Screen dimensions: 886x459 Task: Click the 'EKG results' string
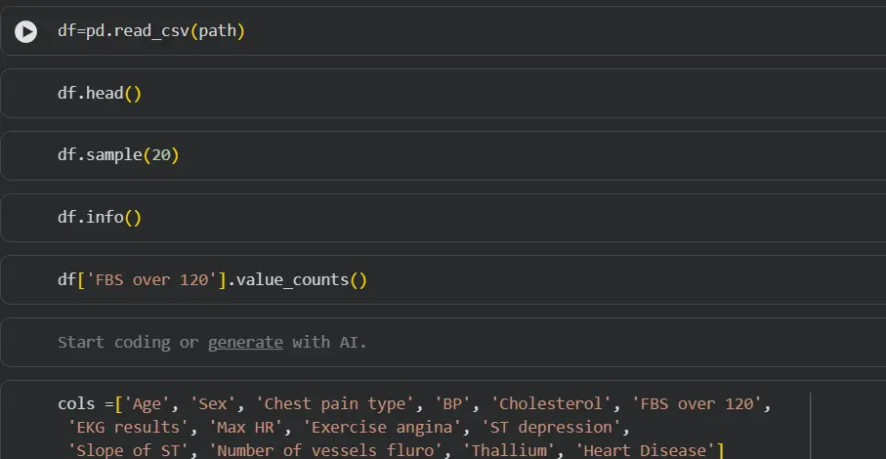click(x=128, y=428)
